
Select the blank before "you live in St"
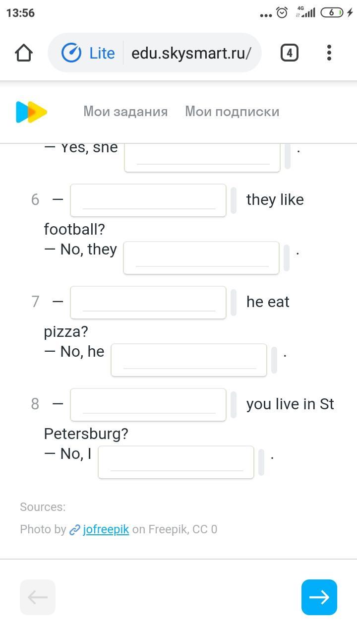click(x=148, y=405)
